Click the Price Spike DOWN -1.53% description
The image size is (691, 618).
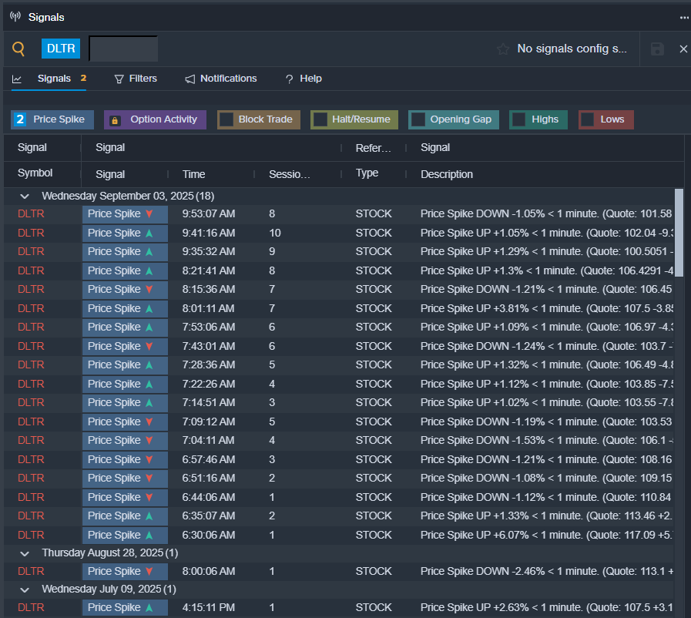(547, 440)
